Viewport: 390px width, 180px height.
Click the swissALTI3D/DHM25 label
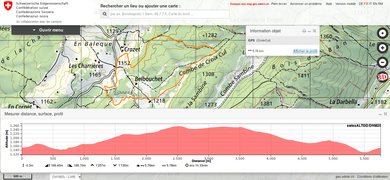tap(364, 125)
